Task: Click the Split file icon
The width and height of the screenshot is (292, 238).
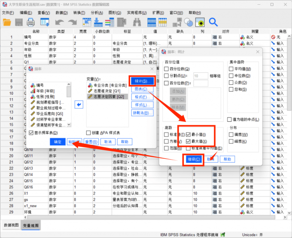Action: (x=177, y=22)
